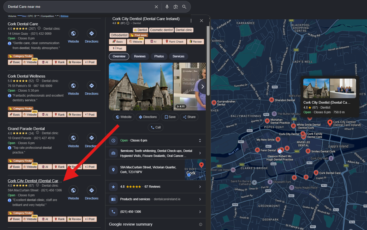Click the Rank Check button
The image size is (367, 230).
(x=174, y=42)
